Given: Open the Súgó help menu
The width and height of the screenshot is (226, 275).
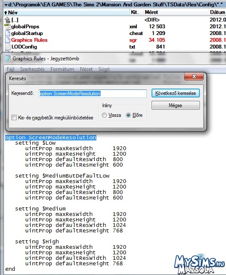Looking at the screenshot, I should tap(104, 69).
